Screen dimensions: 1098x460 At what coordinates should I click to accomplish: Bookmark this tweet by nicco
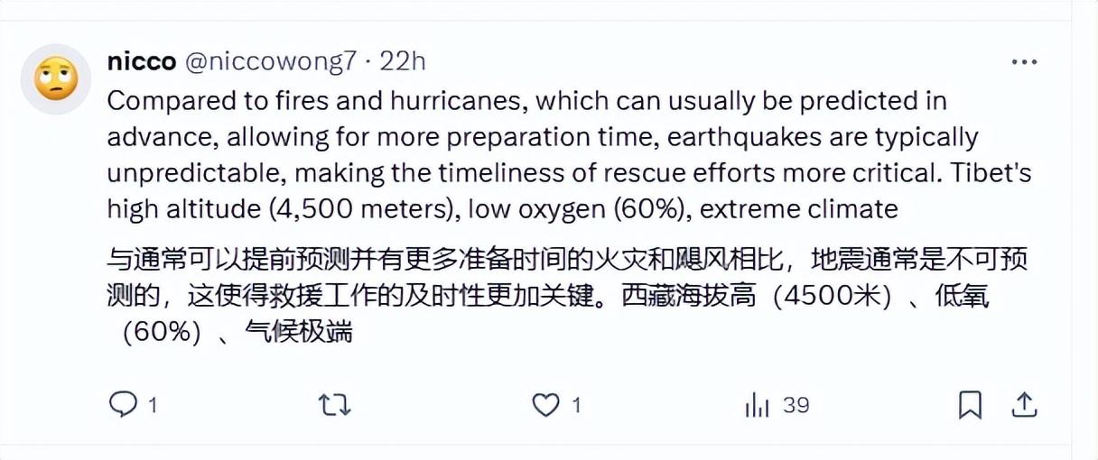(970, 405)
